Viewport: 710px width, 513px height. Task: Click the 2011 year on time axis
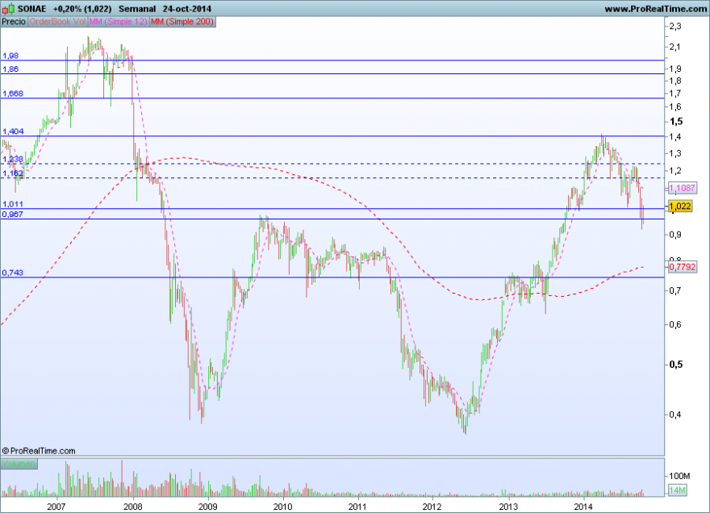pyautogui.click(x=357, y=507)
